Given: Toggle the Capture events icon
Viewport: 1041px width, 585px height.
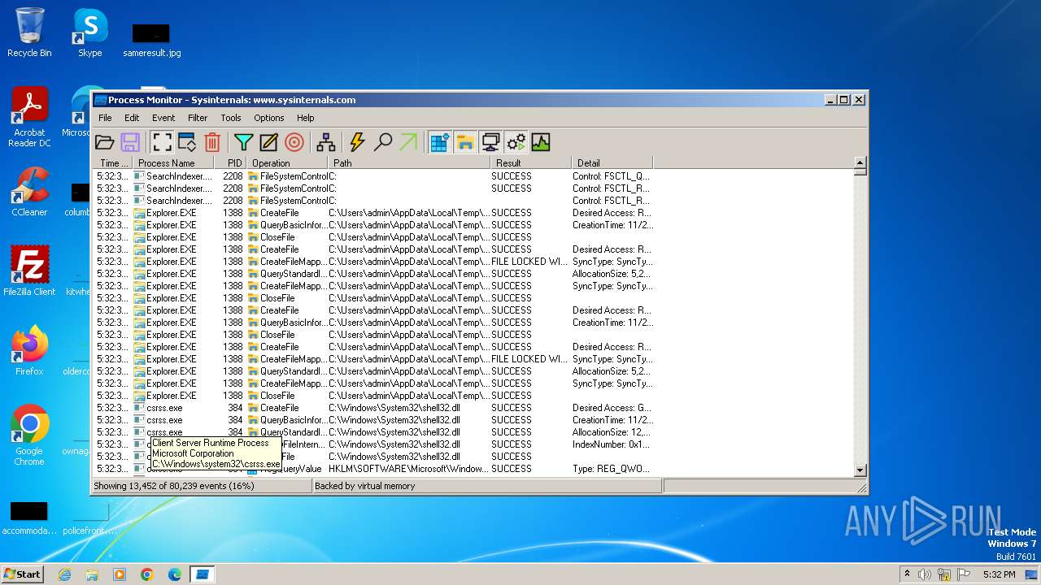Looking at the screenshot, I should click(x=162, y=143).
